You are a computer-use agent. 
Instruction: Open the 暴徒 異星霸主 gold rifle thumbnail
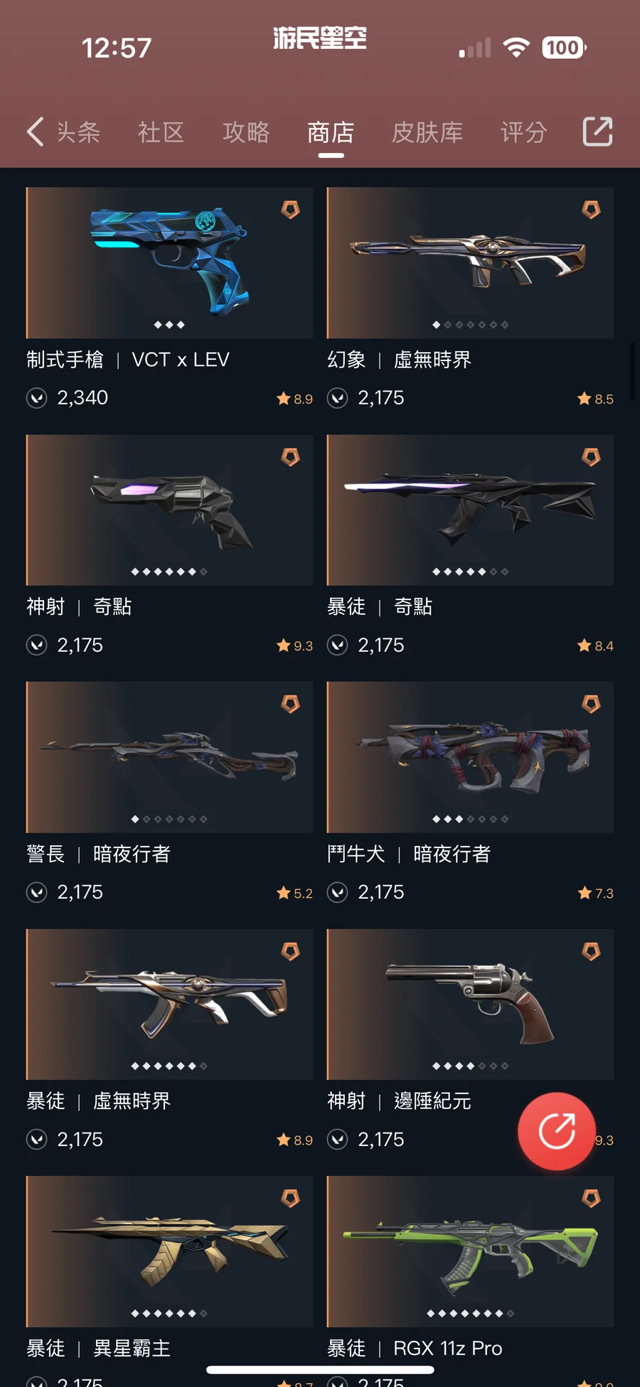tap(169, 1251)
